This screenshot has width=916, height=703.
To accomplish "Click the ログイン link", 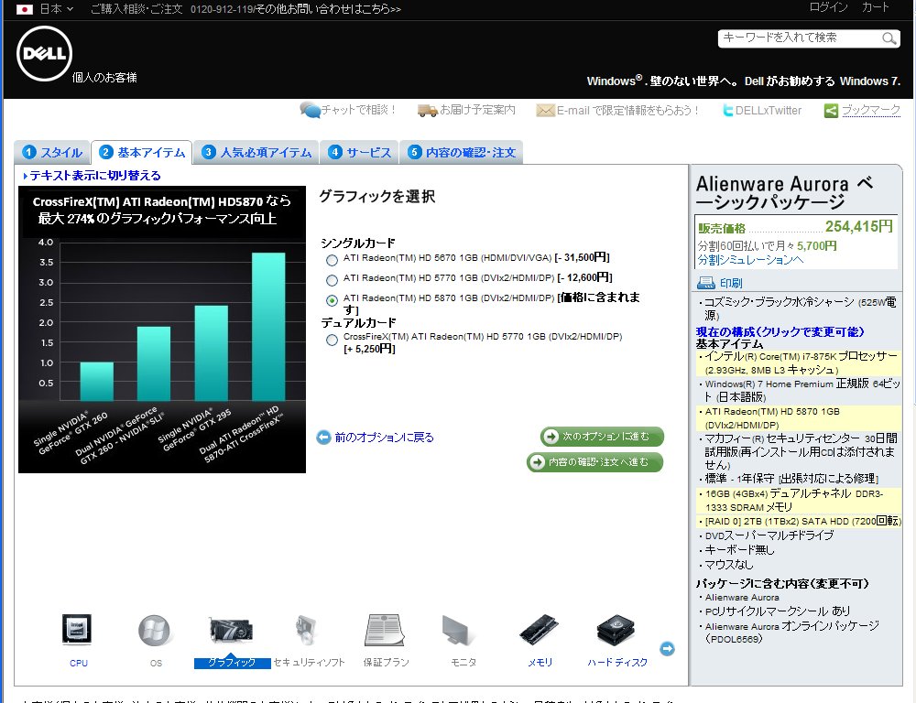I will point(828,7).
